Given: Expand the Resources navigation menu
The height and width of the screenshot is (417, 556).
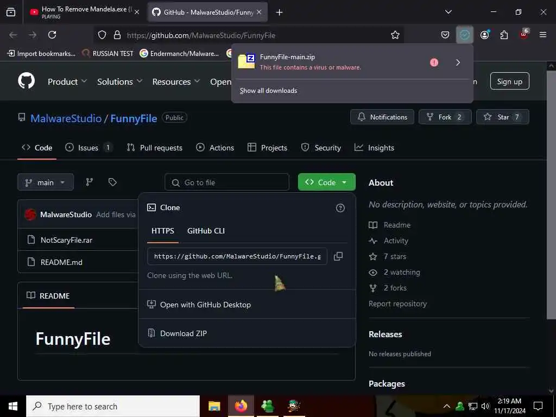Looking at the screenshot, I should 176,81.
